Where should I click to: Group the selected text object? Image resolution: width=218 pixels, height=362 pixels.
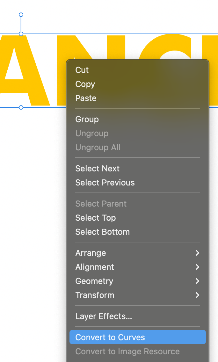87,119
